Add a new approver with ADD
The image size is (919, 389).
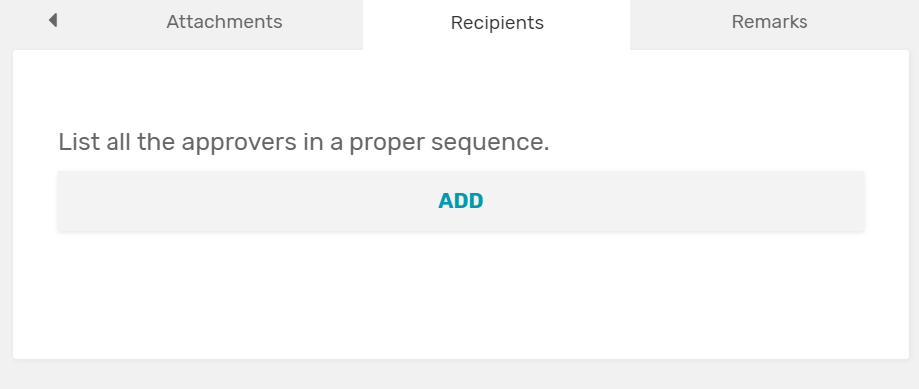pos(461,201)
